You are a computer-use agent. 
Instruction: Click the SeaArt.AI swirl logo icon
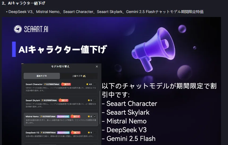(18, 29)
